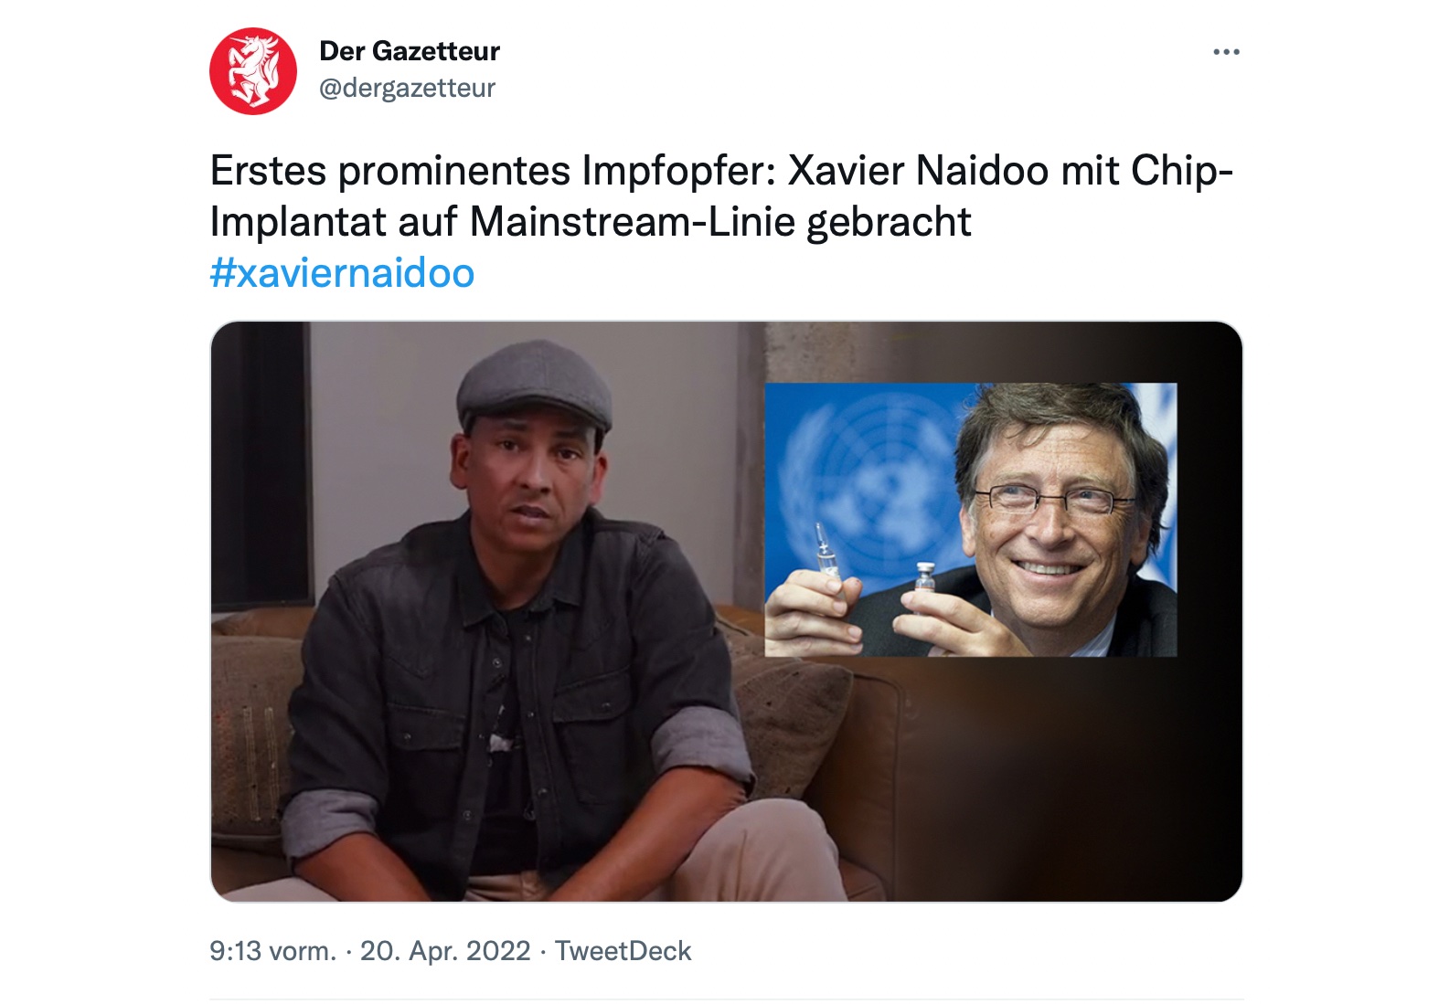
Task: Click the red Der Gazetteur profile avatar
Action: click(x=253, y=71)
